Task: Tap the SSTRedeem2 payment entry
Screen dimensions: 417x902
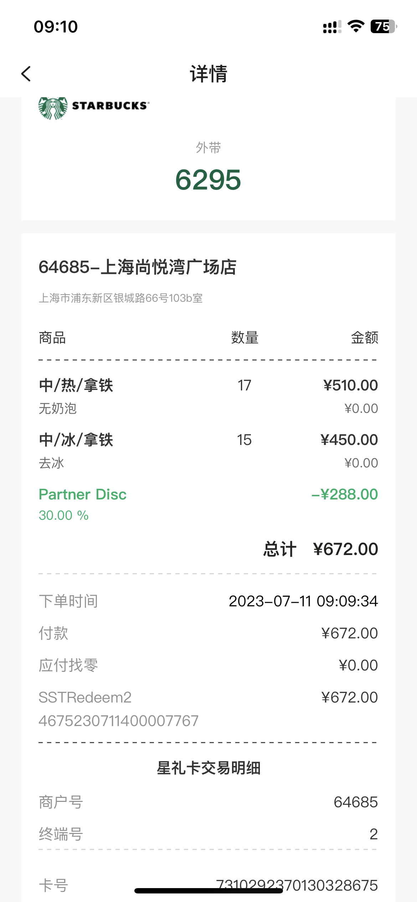Action: pos(208,697)
